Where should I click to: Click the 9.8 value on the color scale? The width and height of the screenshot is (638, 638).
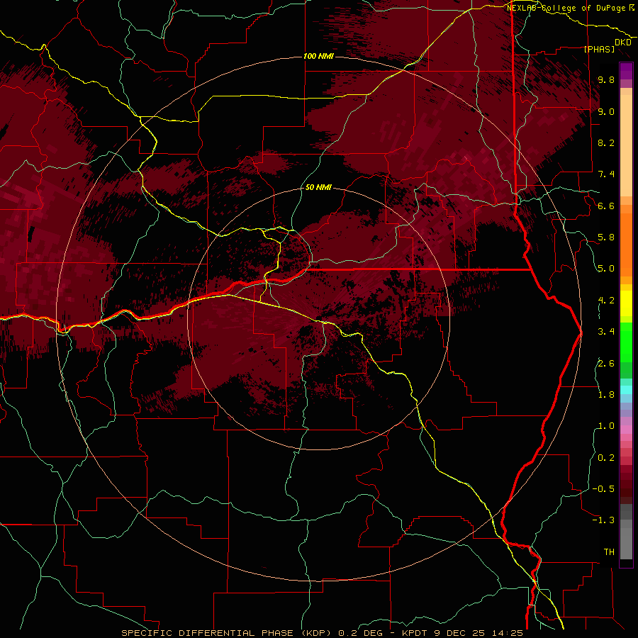coord(606,79)
